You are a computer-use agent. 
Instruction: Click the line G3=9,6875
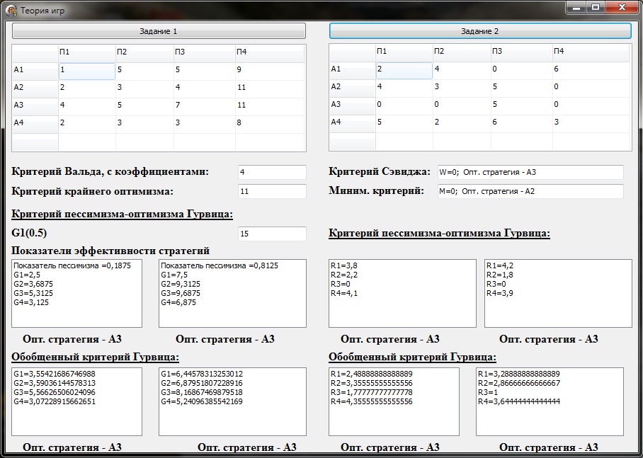tap(181, 293)
